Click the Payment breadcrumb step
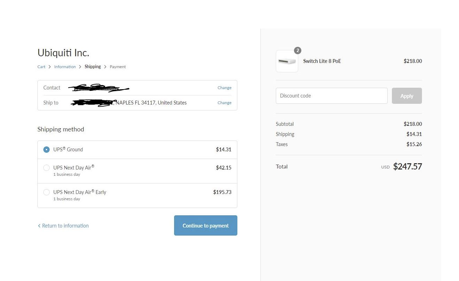459x281 pixels. pos(117,67)
